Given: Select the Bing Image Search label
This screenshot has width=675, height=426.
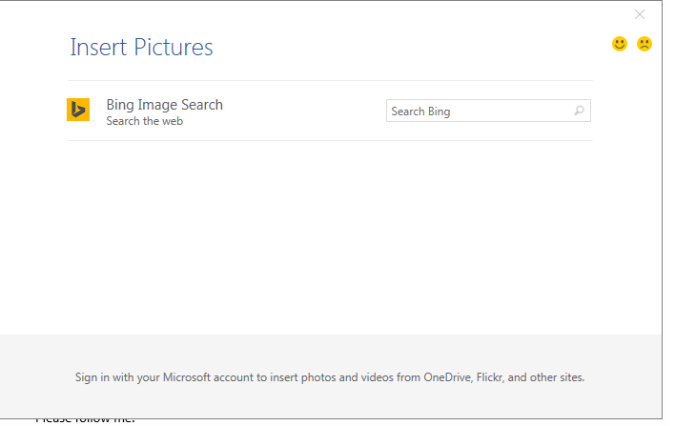Looking at the screenshot, I should pyautogui.click(x=164, y=105).
